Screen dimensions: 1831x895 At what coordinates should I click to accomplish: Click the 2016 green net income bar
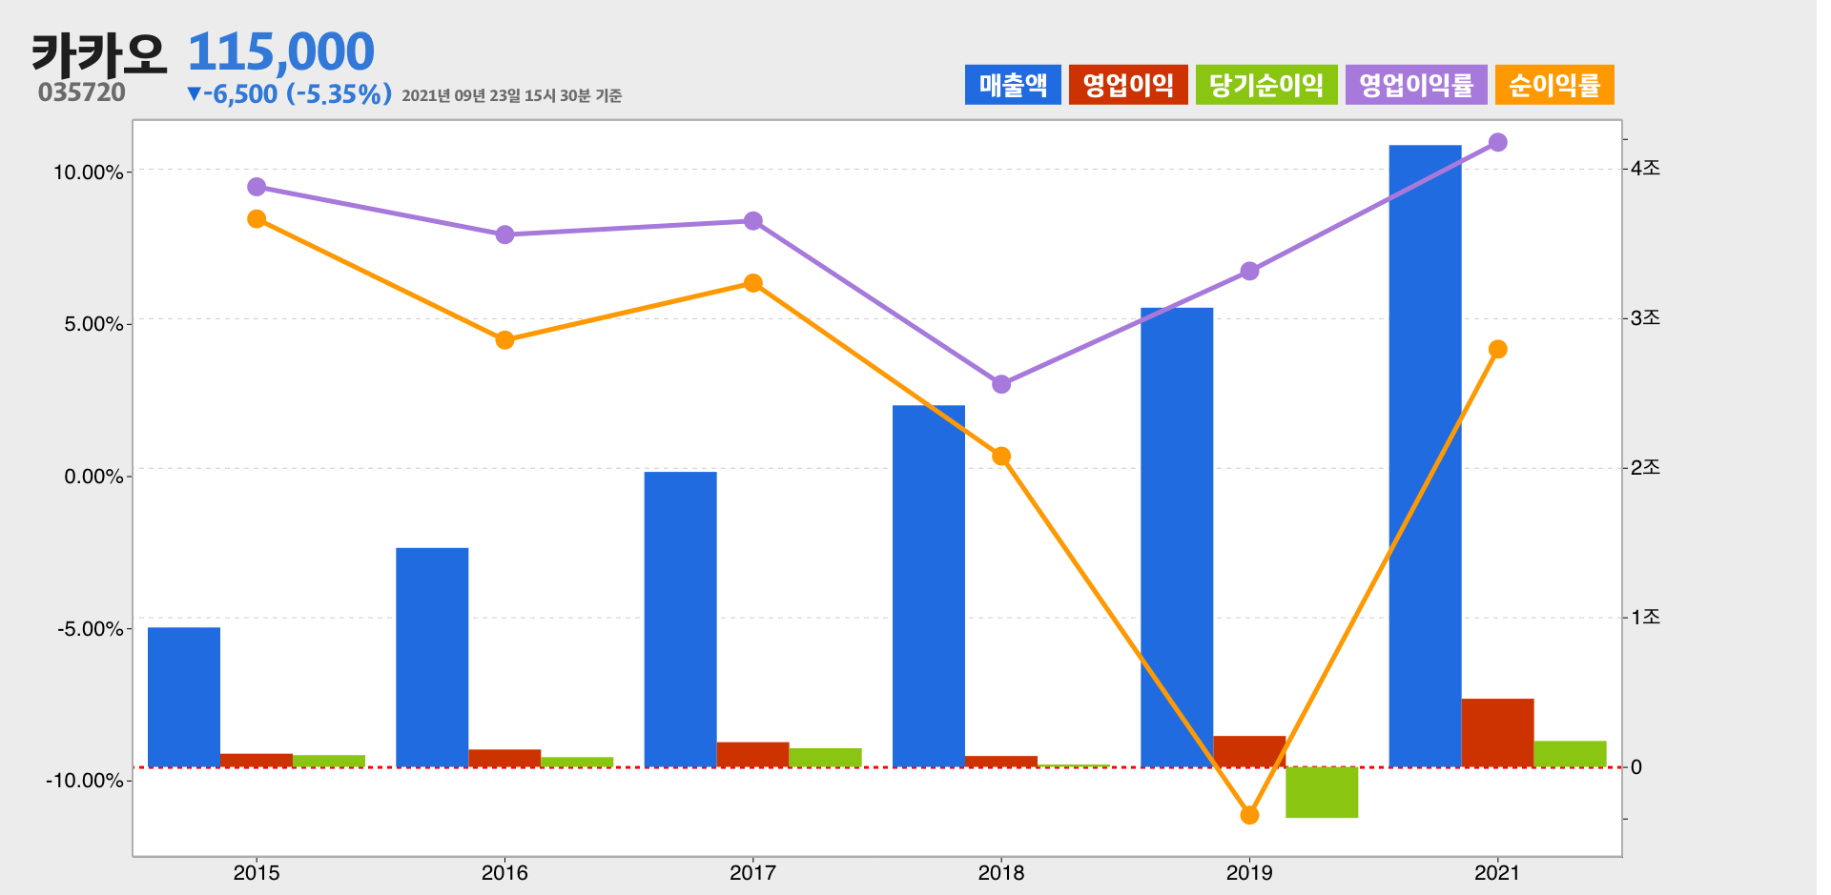click(x=577, y=763)
